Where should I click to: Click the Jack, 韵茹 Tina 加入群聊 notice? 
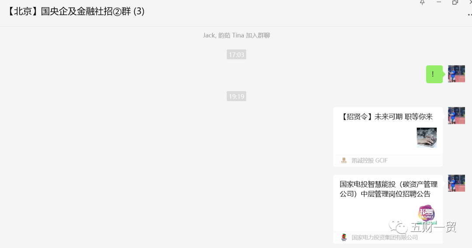click(236, 35)
